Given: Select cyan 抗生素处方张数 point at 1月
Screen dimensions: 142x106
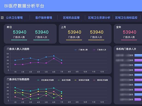Looking at the screenshot, I should coord(15,88).
